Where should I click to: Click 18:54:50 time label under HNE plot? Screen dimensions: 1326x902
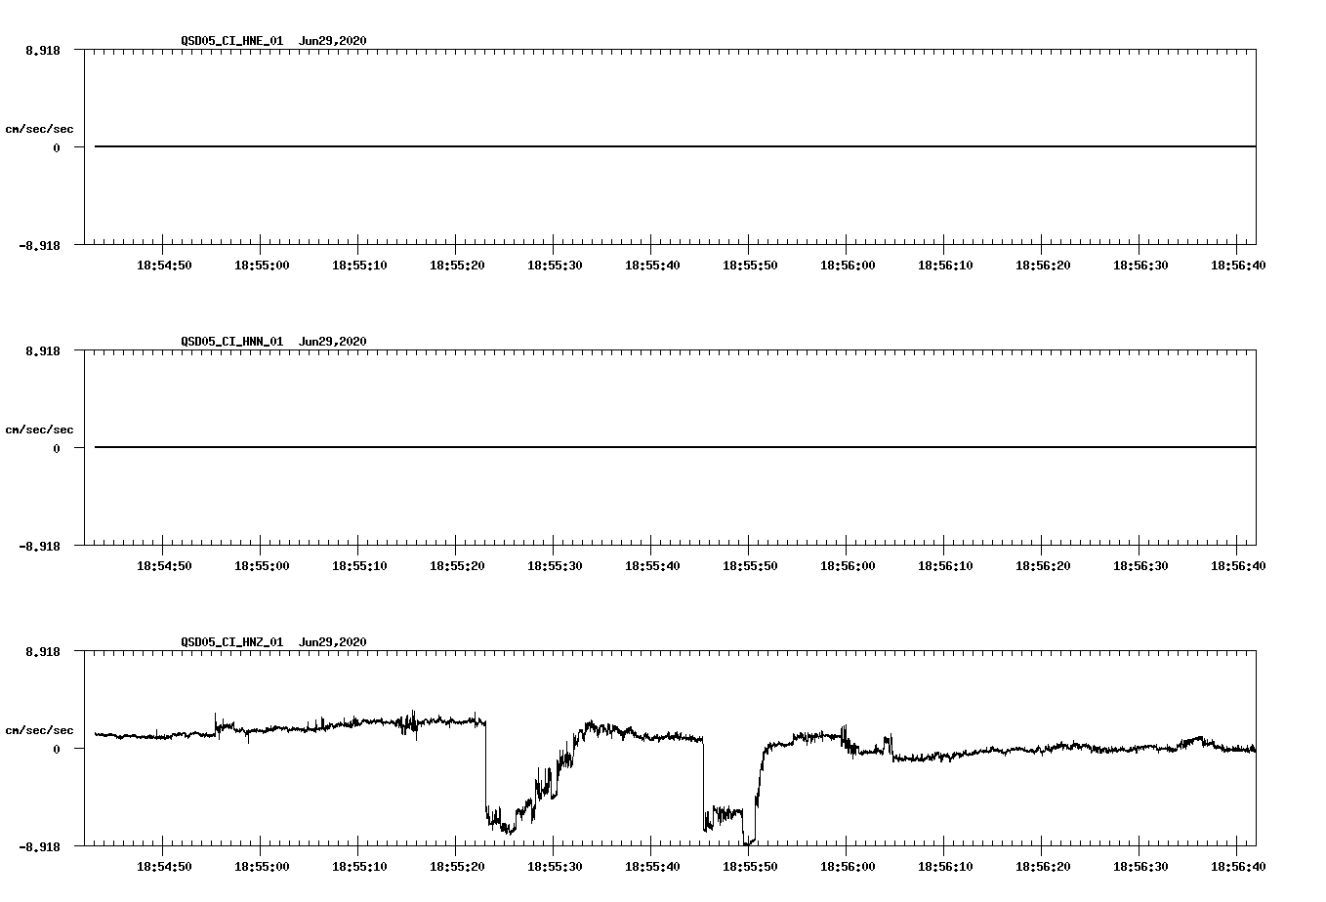pos(164,266)
